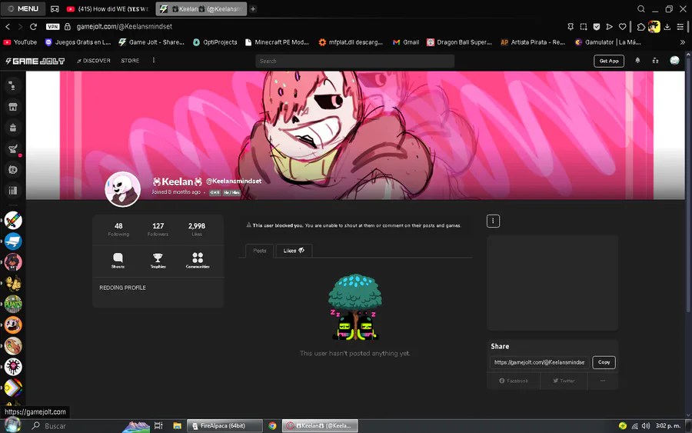Reload the current page

[x=33, y=26]
